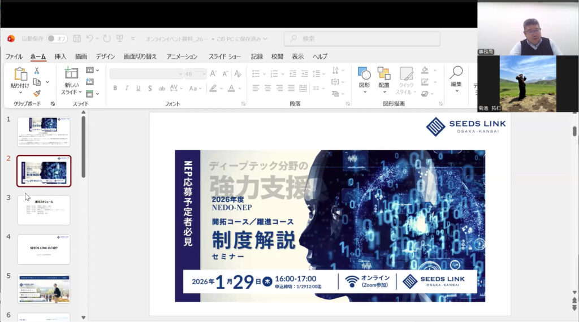Click the search (検索) box

(x=362, y=38)
